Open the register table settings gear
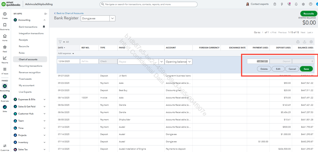 point(311,42)
